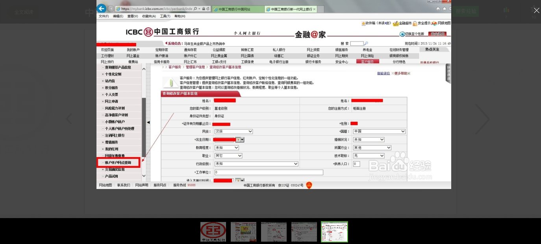The image size is (541, 244).
Task: Open the 我的账户 navigation item
Action: pos(133,50)
